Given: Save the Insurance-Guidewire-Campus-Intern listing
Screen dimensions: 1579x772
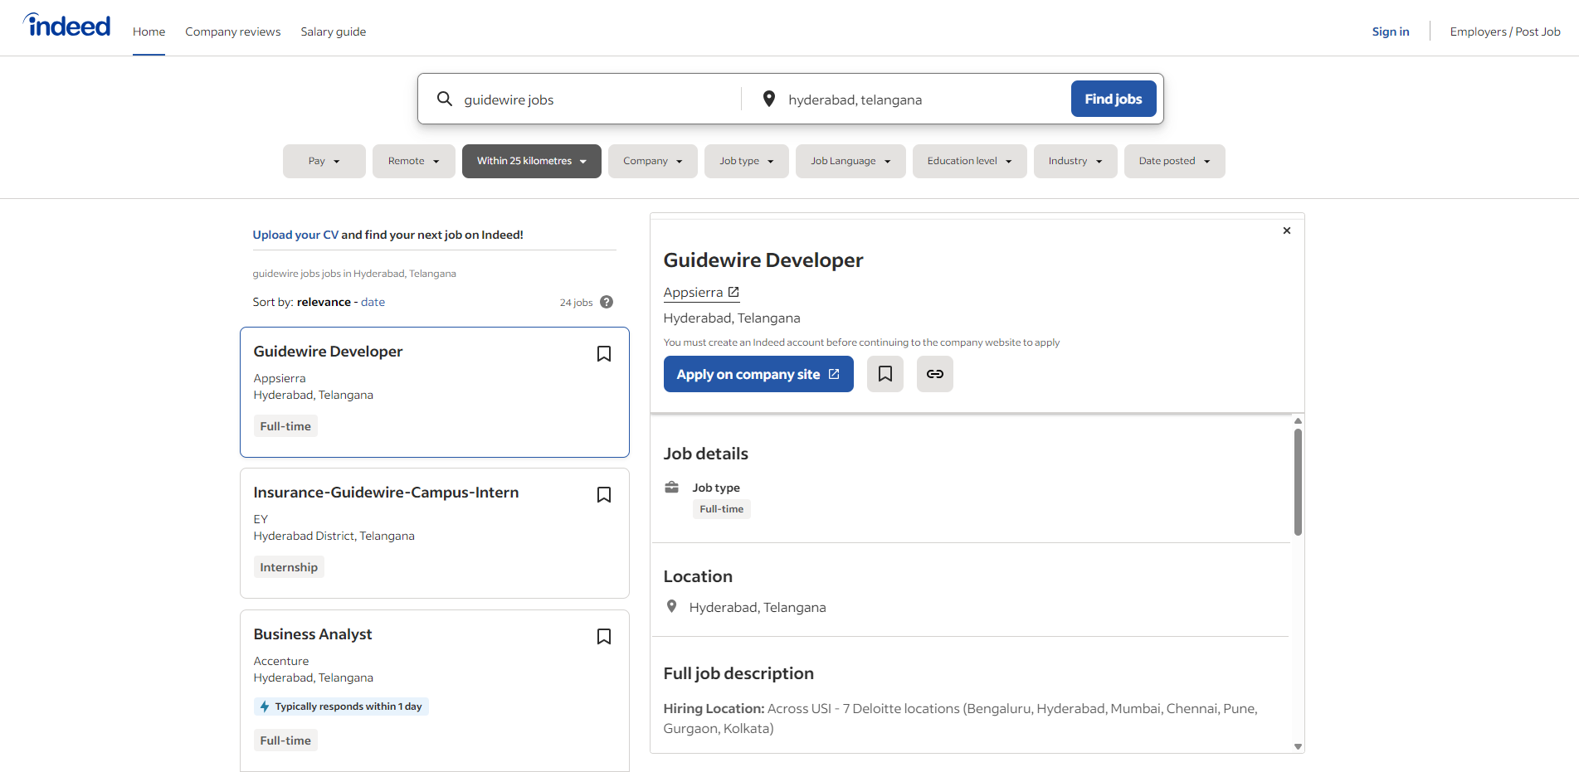Looking at the screenshot, I should click(x=604, y=495).
